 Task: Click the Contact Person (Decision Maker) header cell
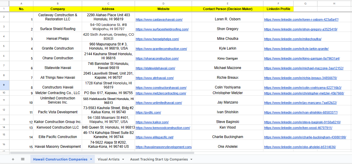[x=227, y=9]
